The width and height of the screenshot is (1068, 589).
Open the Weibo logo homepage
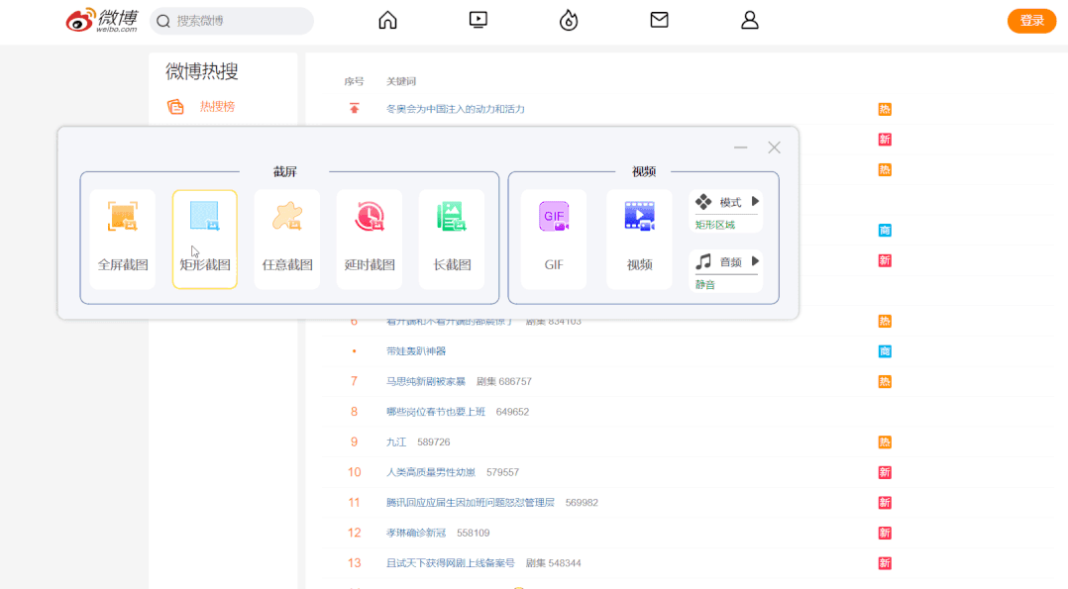tap(101, 21)
